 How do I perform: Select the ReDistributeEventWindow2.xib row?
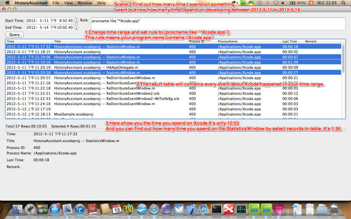click(x=173, y=93)
